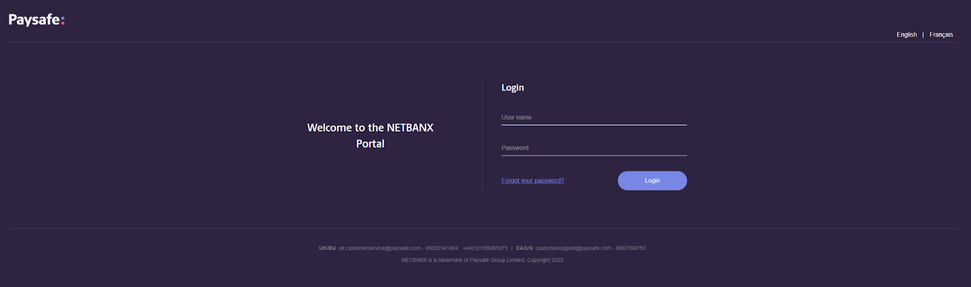This screenshot has height=287, width=971.
Task: Click the separator between UK/EU and CA/US contacts
Action: [512, 248]
